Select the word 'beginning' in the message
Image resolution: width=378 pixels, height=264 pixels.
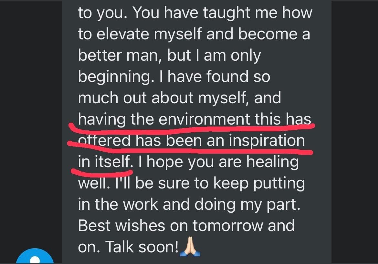116,77
